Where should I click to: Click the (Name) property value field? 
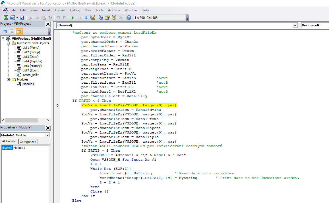pos(31,148)
